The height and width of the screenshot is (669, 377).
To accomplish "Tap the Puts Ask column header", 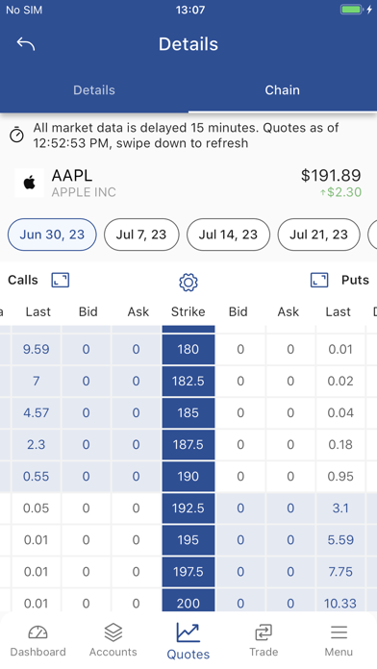I will [289, 311].
